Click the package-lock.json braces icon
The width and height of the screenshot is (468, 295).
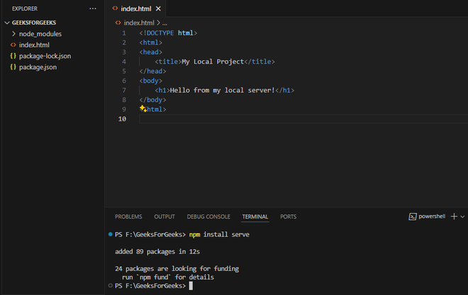click(x=13, y=56)
